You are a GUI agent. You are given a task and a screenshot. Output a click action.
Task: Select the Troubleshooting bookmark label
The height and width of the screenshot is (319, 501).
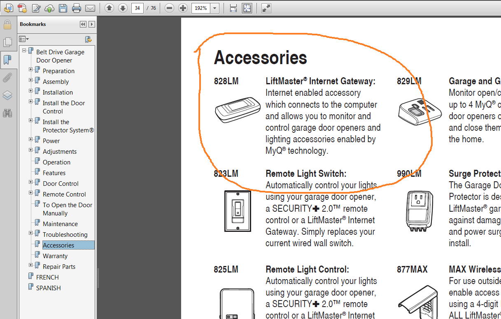(65, 235)
